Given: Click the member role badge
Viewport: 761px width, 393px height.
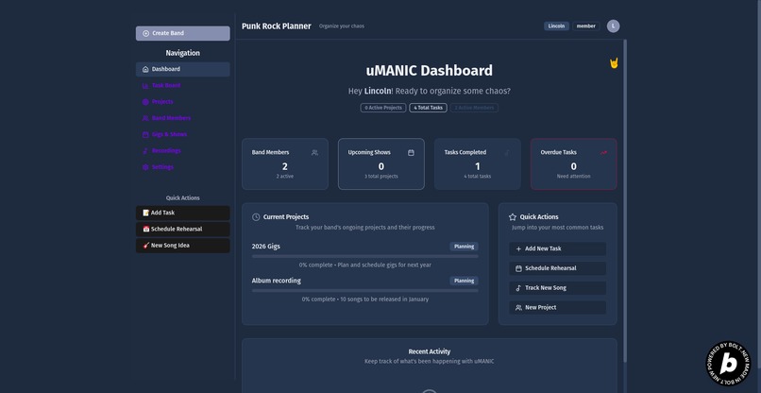Looking at the screenshot, I should click(x=585, y=26).
